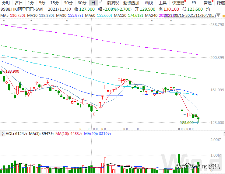Open the 工具 tools menu
Screen dimensions: 225x174
click(163, 3)
